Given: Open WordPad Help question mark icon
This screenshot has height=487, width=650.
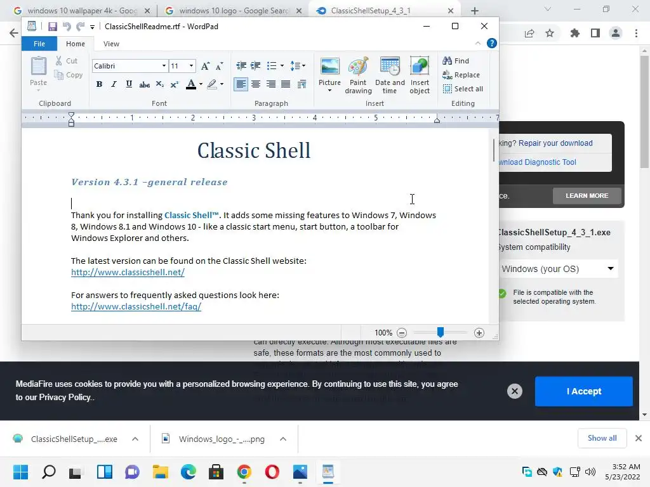Looking at the screenshot, I should point(492,43).
